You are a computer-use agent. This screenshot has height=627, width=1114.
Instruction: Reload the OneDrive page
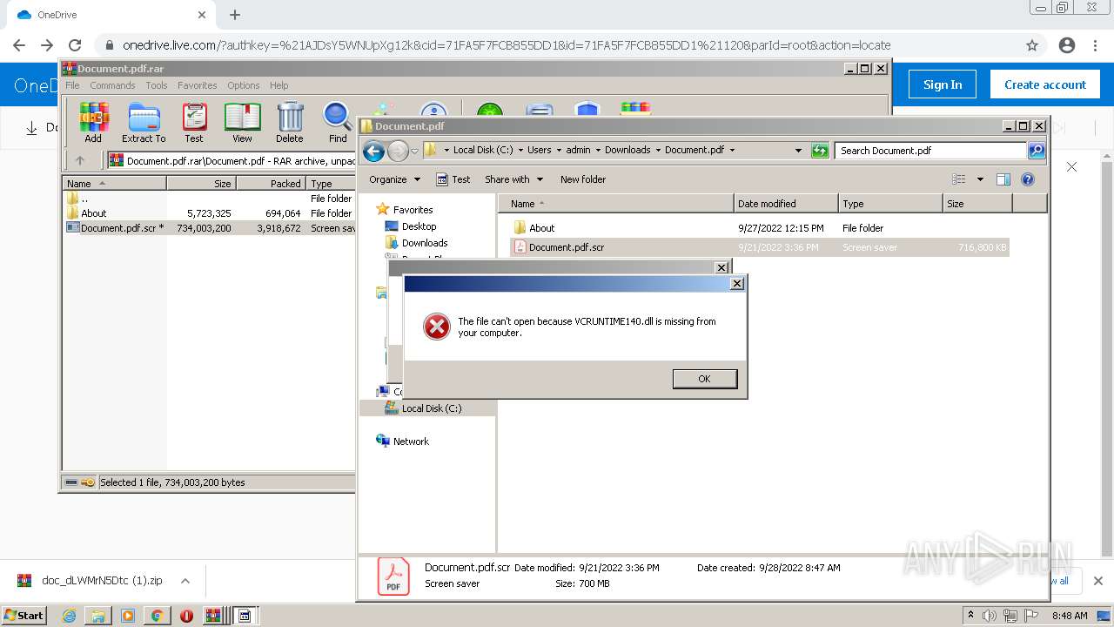(75, 45)
